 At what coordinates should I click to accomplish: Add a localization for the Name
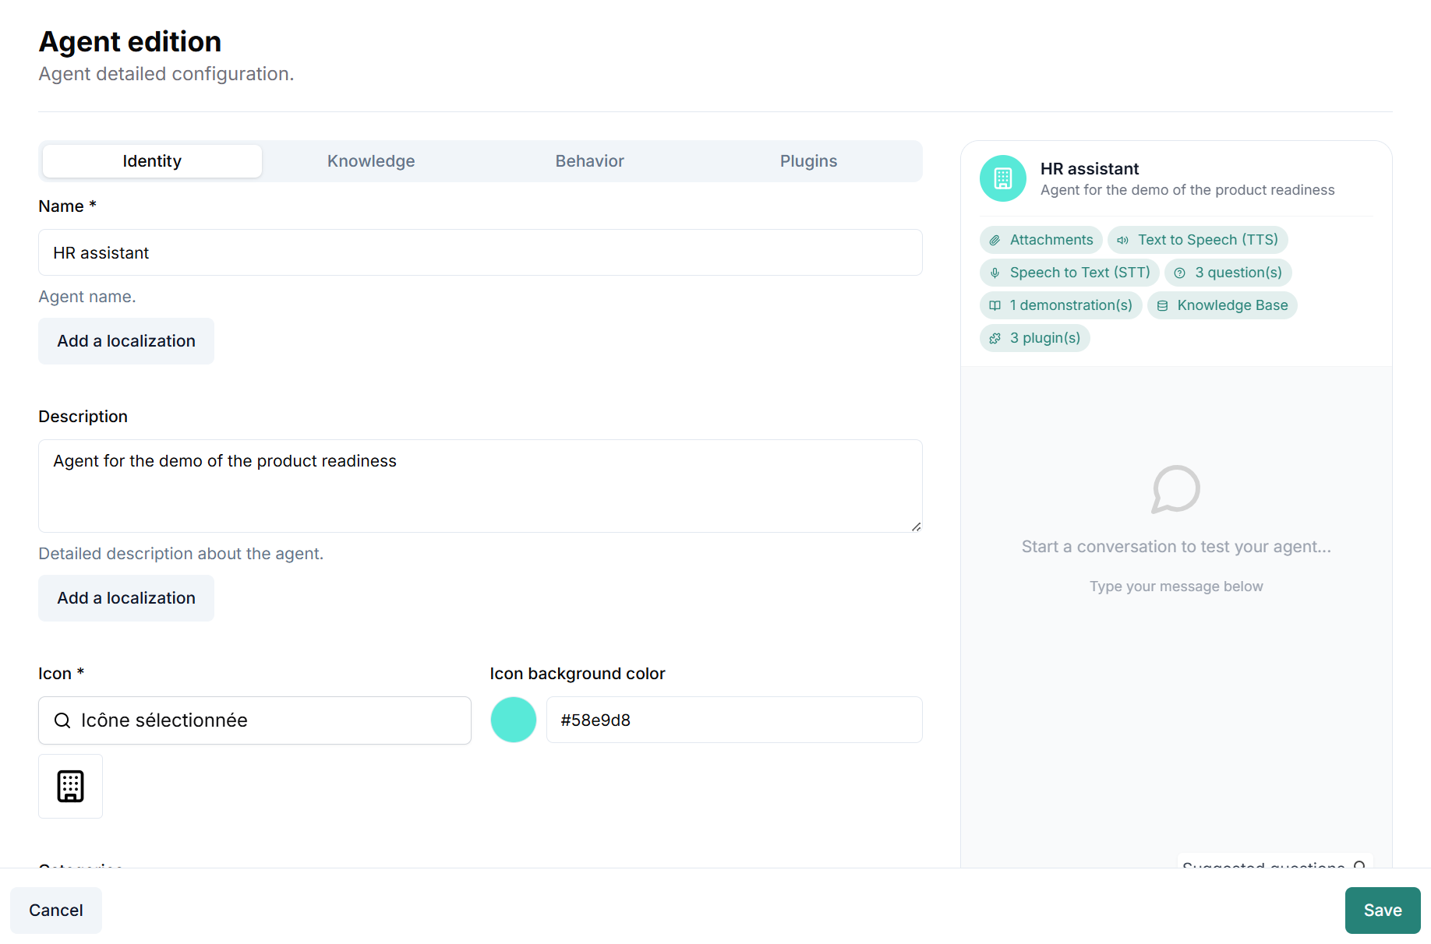click(126, 341)
